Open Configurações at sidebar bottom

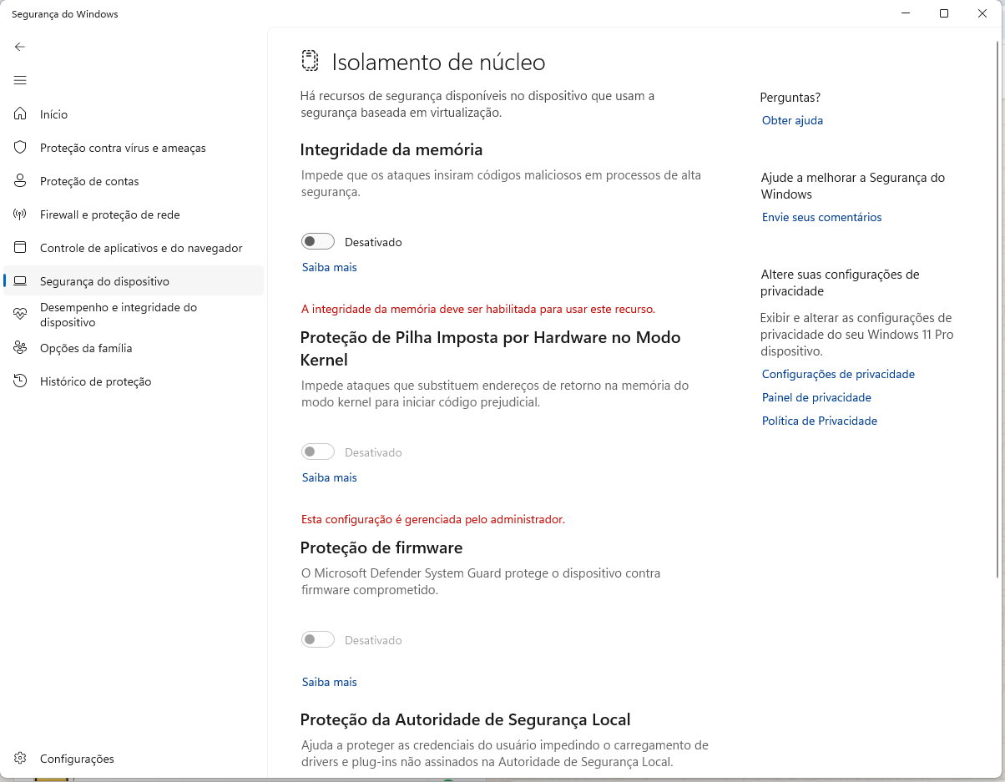pyautogui.click(x=134, y=759)
